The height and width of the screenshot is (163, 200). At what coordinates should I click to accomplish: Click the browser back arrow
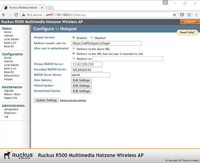click(x=4, y=15)
